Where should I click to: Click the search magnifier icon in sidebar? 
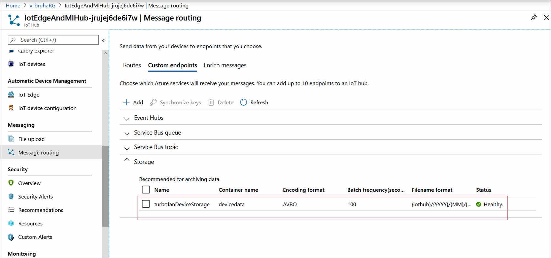(13, 40)
